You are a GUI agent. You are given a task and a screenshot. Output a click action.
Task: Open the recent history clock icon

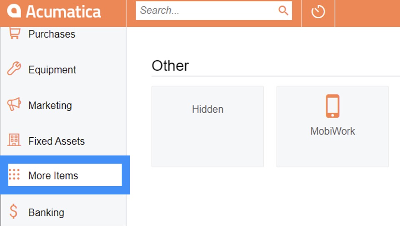coord(318,12)
